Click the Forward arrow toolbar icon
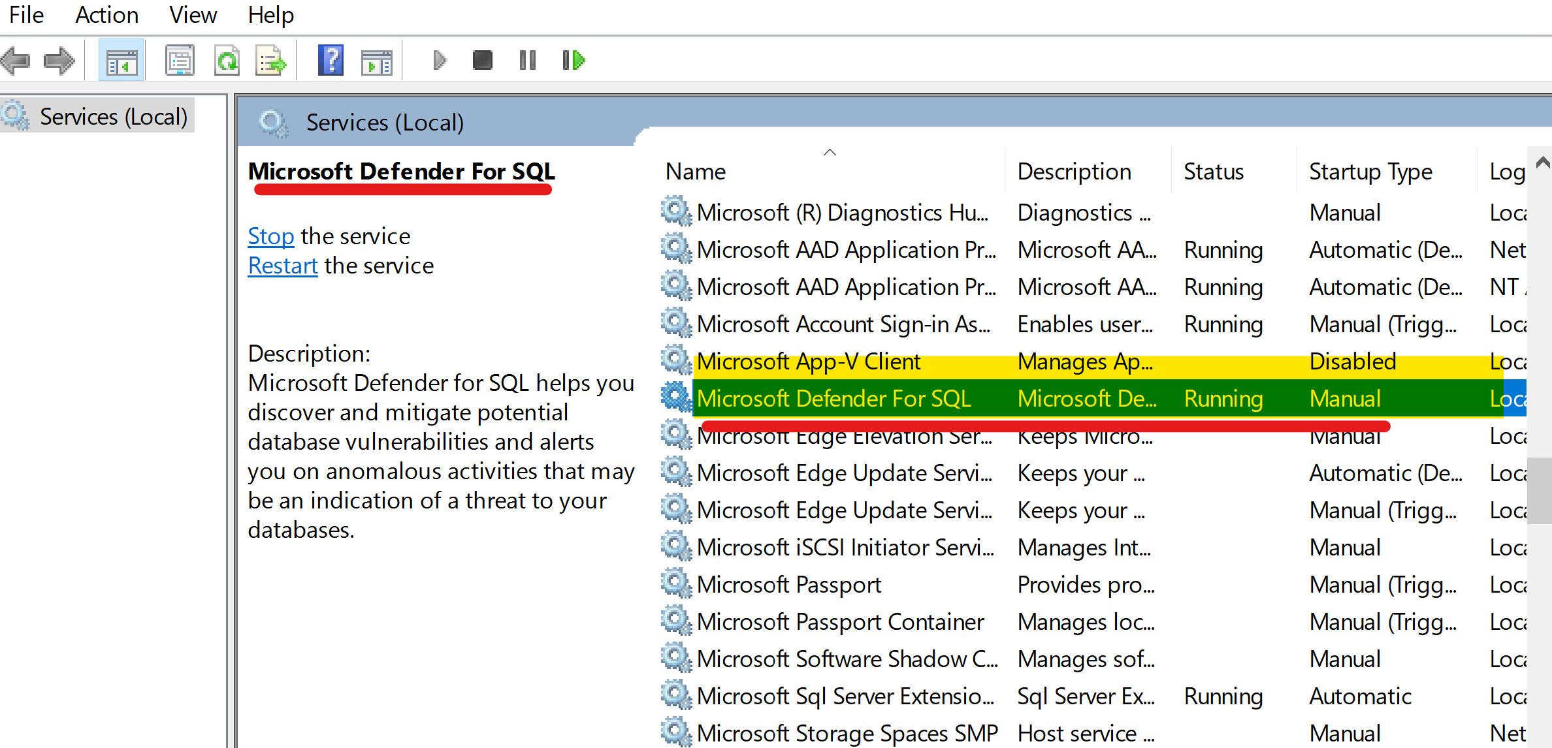The image size is (1552, 748). (x=59, y=61)
